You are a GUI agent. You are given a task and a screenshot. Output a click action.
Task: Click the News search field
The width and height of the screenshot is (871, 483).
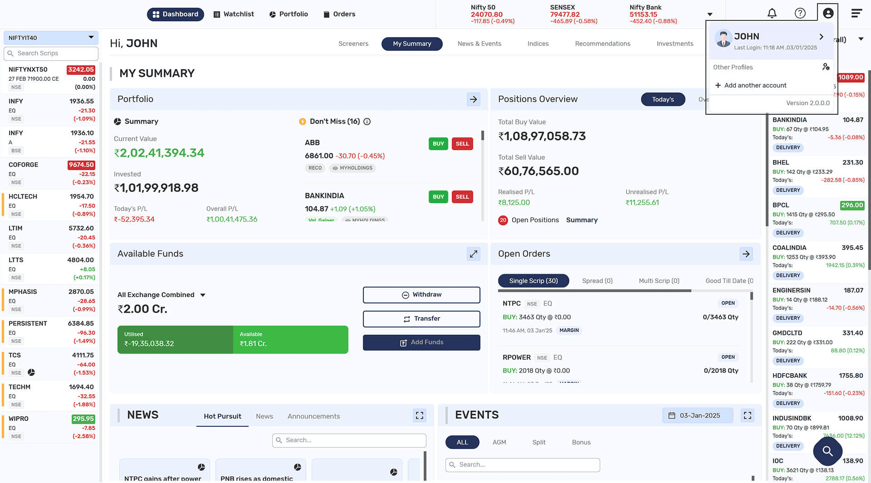(349, 440)
